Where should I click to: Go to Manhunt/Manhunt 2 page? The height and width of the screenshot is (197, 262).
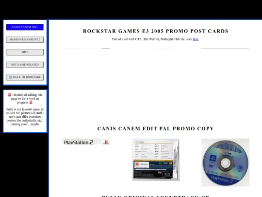click(25, 39)
